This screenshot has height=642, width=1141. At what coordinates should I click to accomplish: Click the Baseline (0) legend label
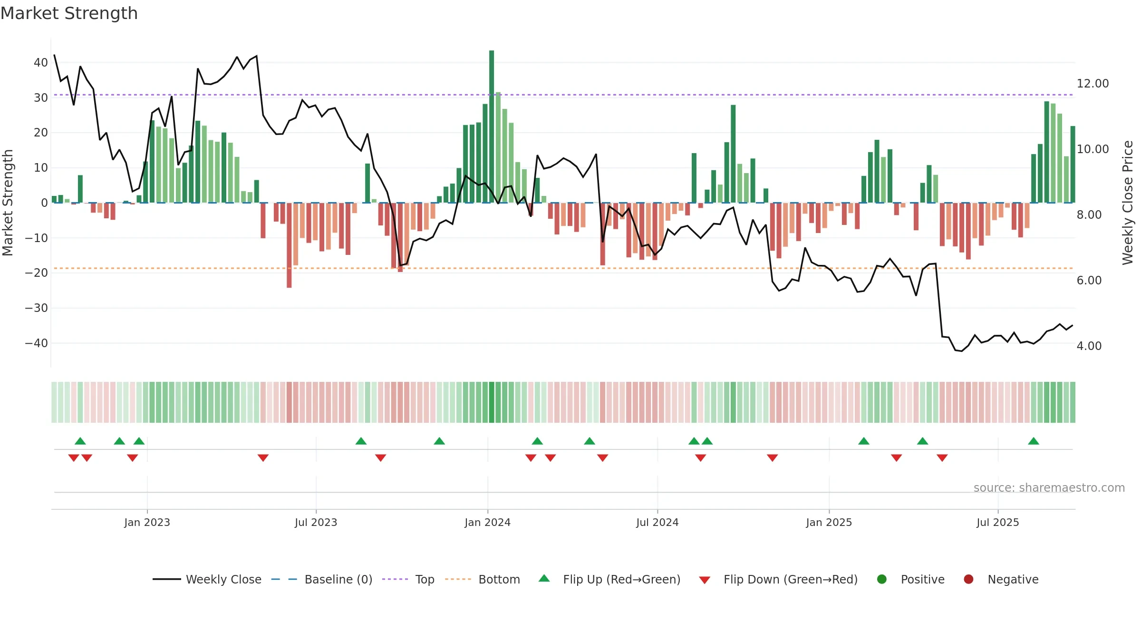(x=338, y=579)
